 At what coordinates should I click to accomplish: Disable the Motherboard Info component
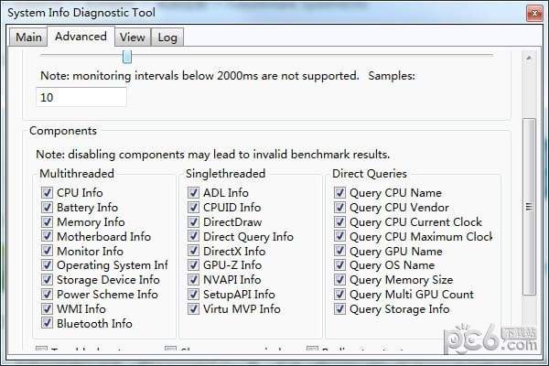[48, 237]
